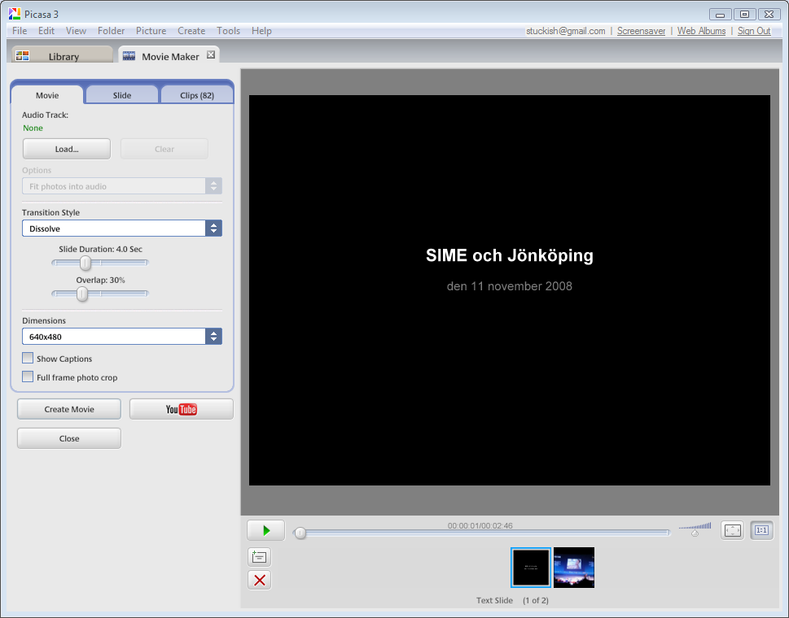The image size is (789, 618).
Task: Add a new text slide
Action: (x=259, y=557)
